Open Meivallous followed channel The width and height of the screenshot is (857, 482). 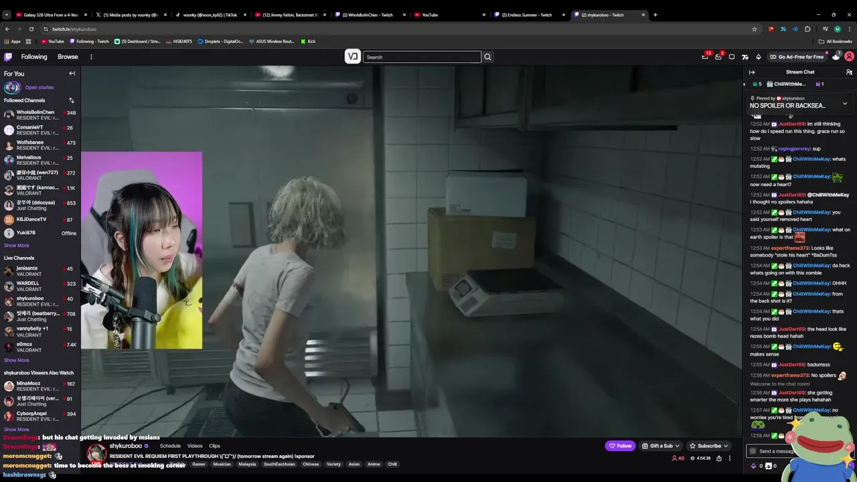pos(40,160)
